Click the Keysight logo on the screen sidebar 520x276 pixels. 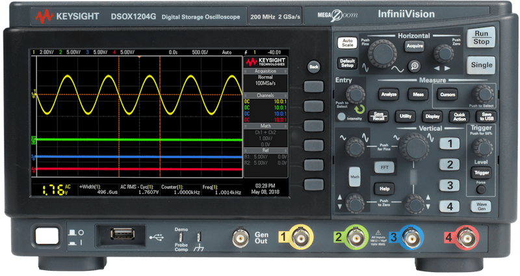coord(265,62)
